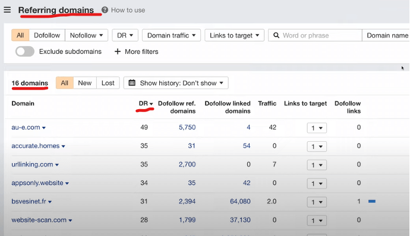This screenshot has width=410, height=236.
Task: Sort by the DR column header
Action: pos(146,103)
